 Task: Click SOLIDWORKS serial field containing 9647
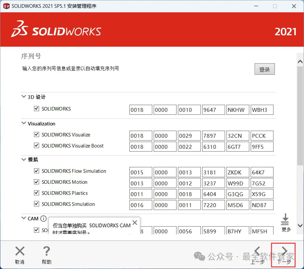click(213, 110)
